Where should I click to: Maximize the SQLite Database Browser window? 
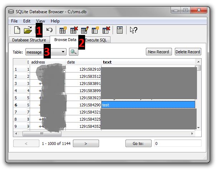(186, 10)
